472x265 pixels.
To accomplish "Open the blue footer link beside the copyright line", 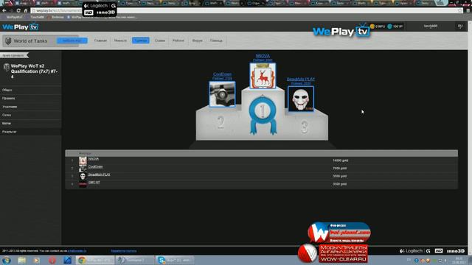I will coord(123,250).
